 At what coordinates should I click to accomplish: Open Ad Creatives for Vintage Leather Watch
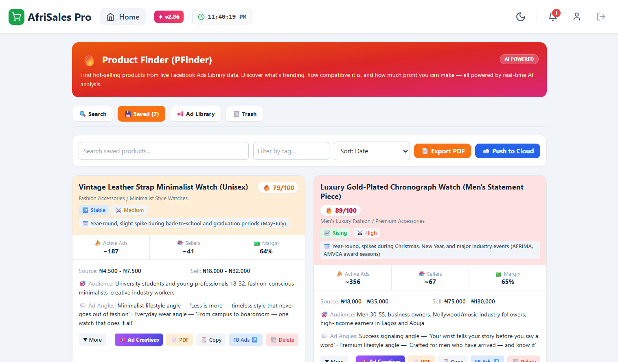click(139, 340)
